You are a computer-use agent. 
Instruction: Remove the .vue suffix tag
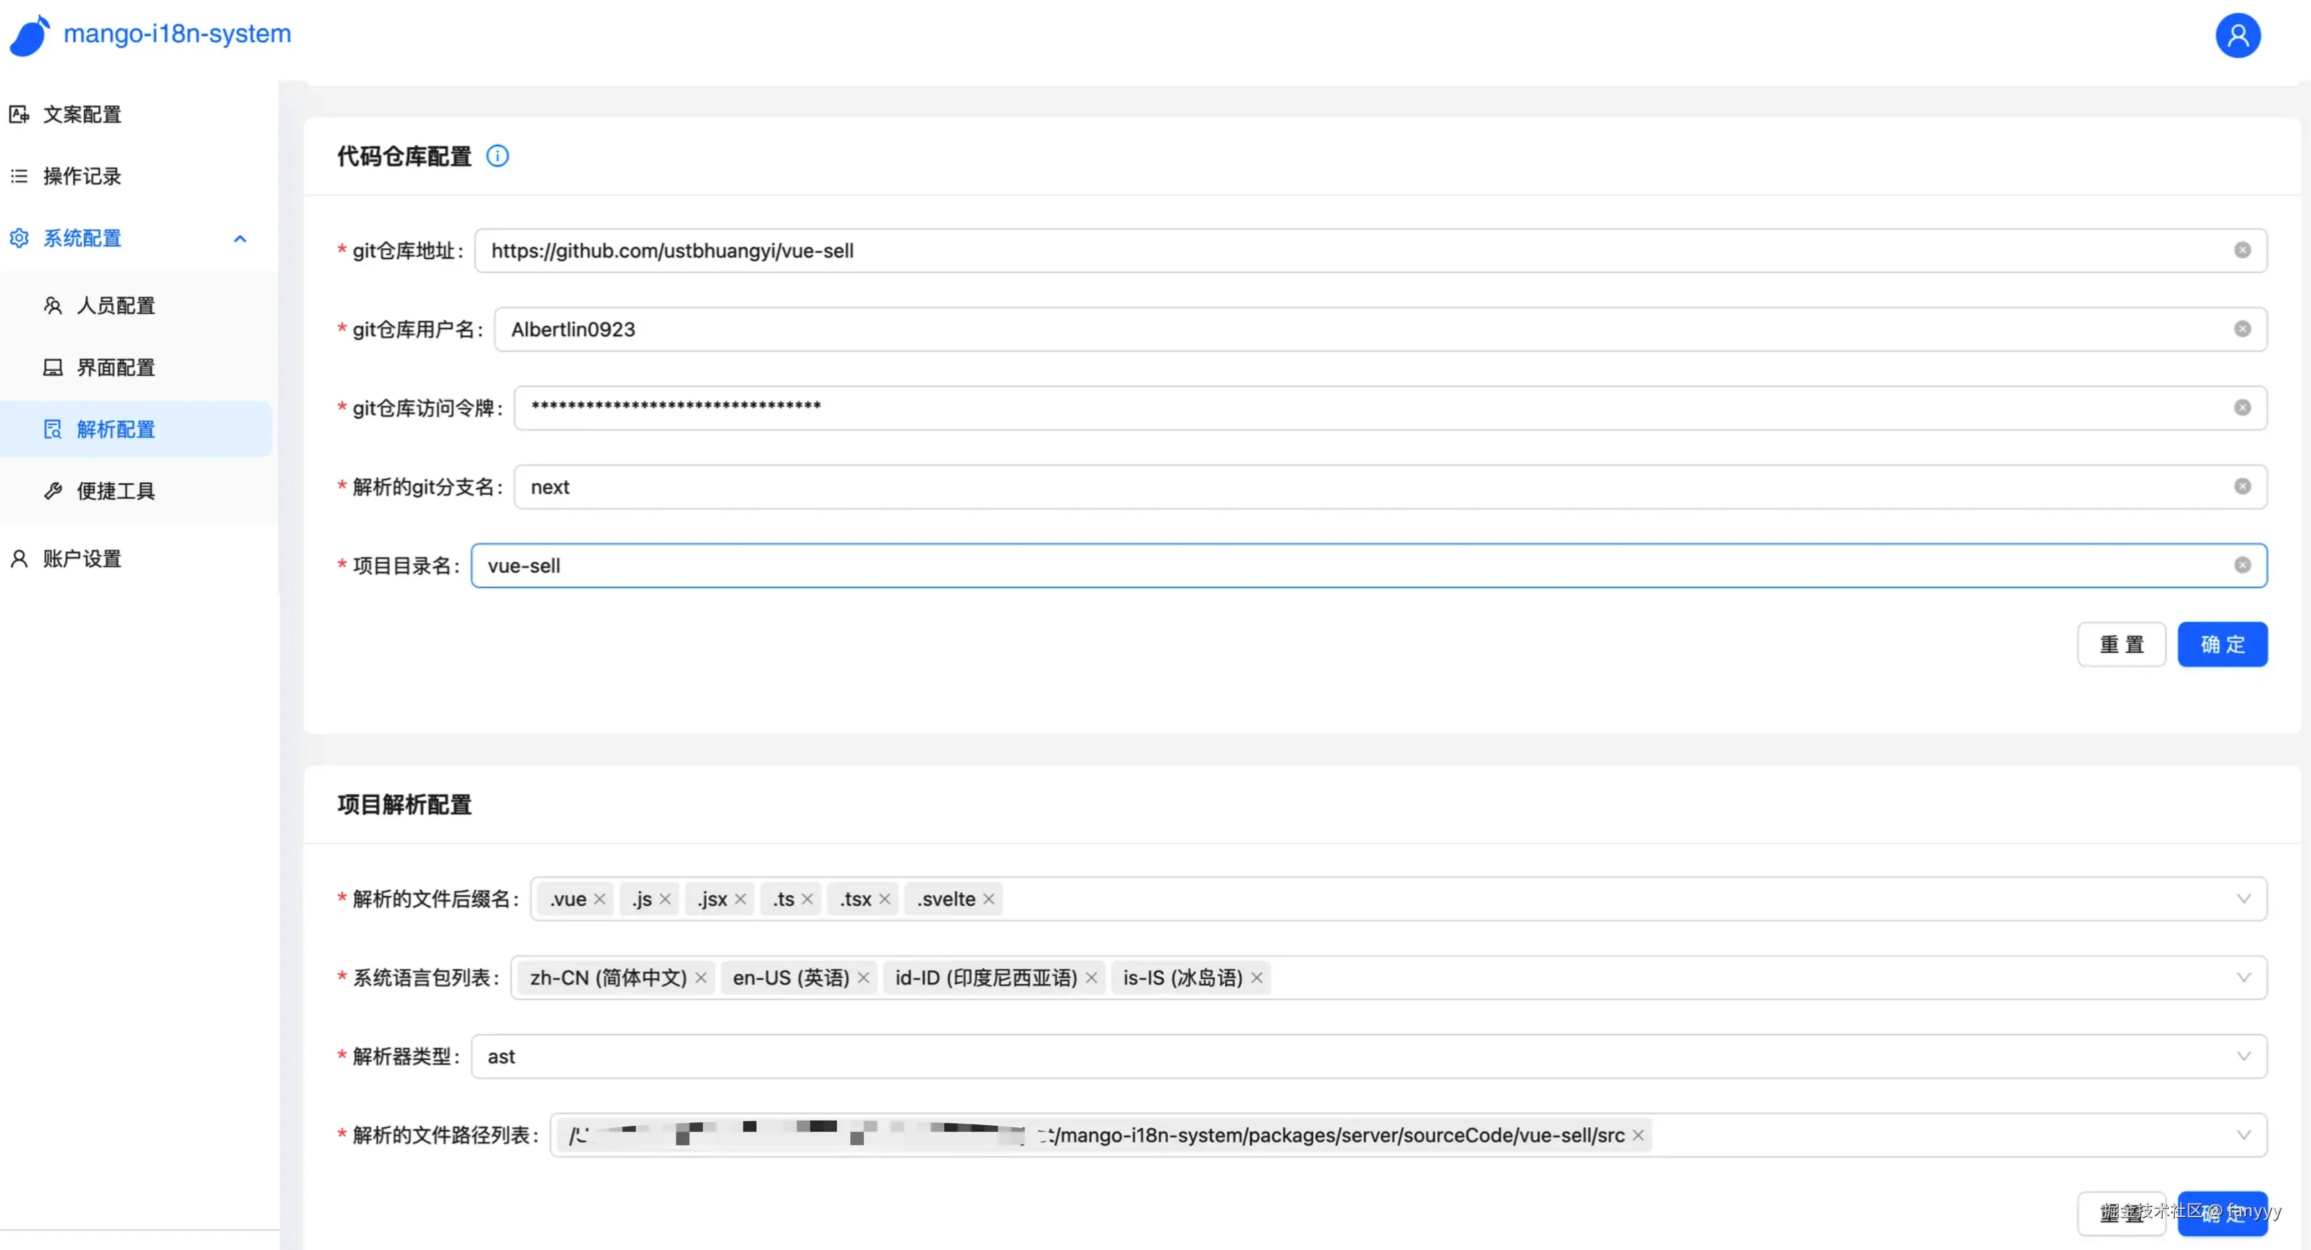[x=600, y=899]
